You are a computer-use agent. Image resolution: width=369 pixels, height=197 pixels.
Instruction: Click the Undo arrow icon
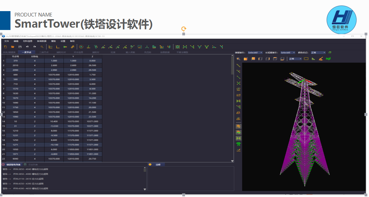(x=27, y=47)
